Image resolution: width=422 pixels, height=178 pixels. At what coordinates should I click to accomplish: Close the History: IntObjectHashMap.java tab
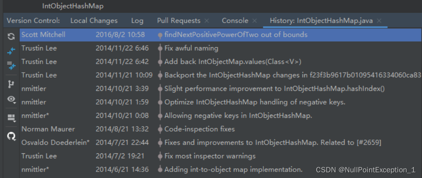(x=379, y=21)
